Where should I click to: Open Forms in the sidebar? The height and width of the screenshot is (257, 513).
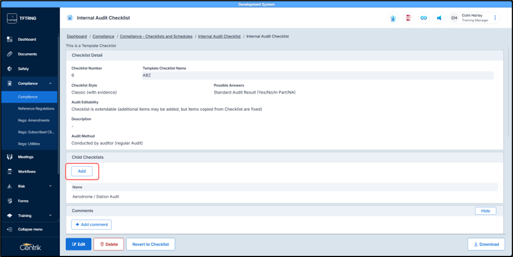(x=23, y=200)
